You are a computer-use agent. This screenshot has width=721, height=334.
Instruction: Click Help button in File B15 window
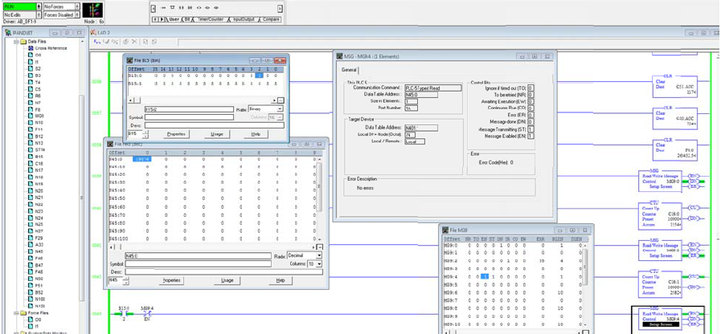point(256,134)
